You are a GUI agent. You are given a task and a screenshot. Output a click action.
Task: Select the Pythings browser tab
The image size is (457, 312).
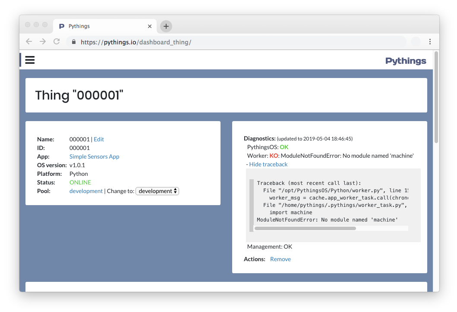click(105, 26)
